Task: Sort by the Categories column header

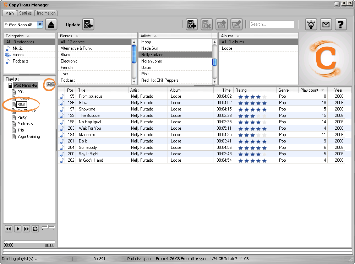Action: (29, 36)
